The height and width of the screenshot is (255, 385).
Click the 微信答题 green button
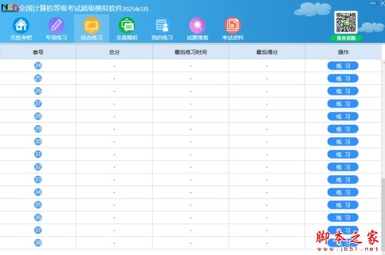(346, 38)
